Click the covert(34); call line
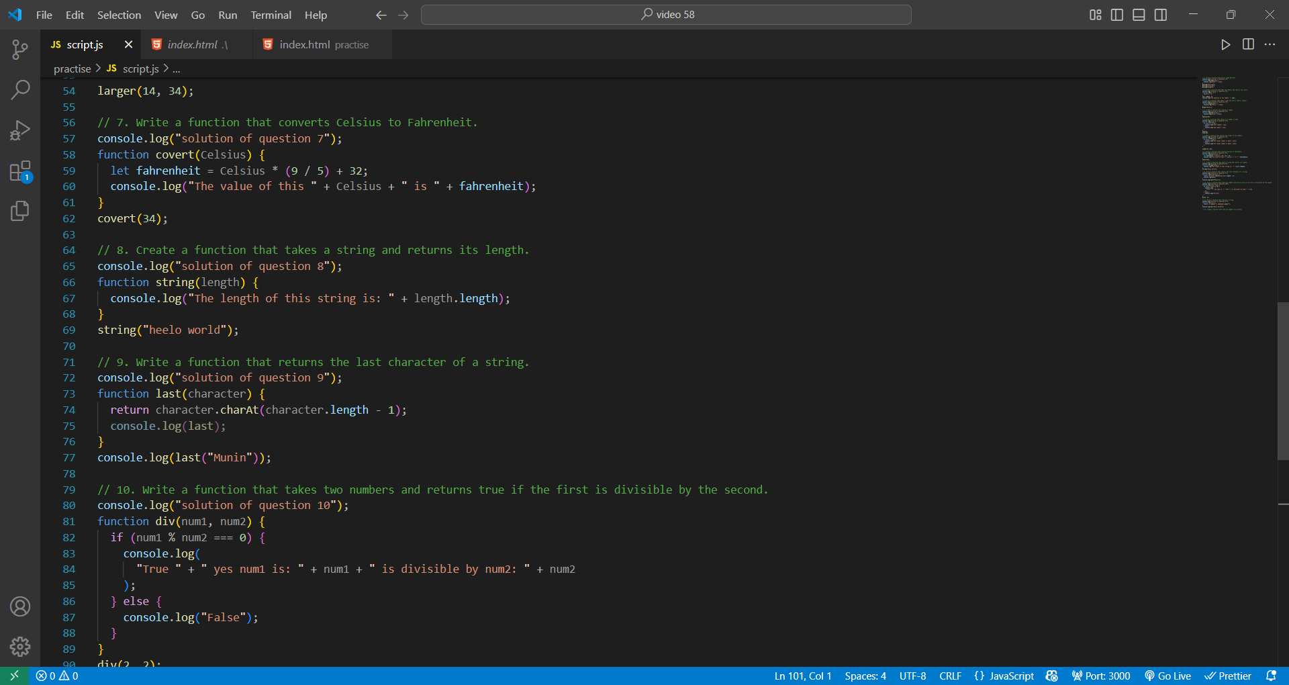 pyautogui.click(x=133, y=218)
